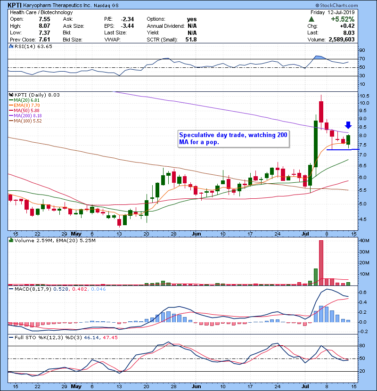Click the Volume value 2,589,603

coord(342,40)
